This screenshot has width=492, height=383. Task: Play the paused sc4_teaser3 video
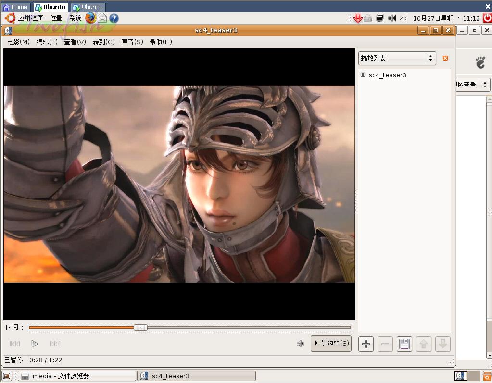coord(35,344)
